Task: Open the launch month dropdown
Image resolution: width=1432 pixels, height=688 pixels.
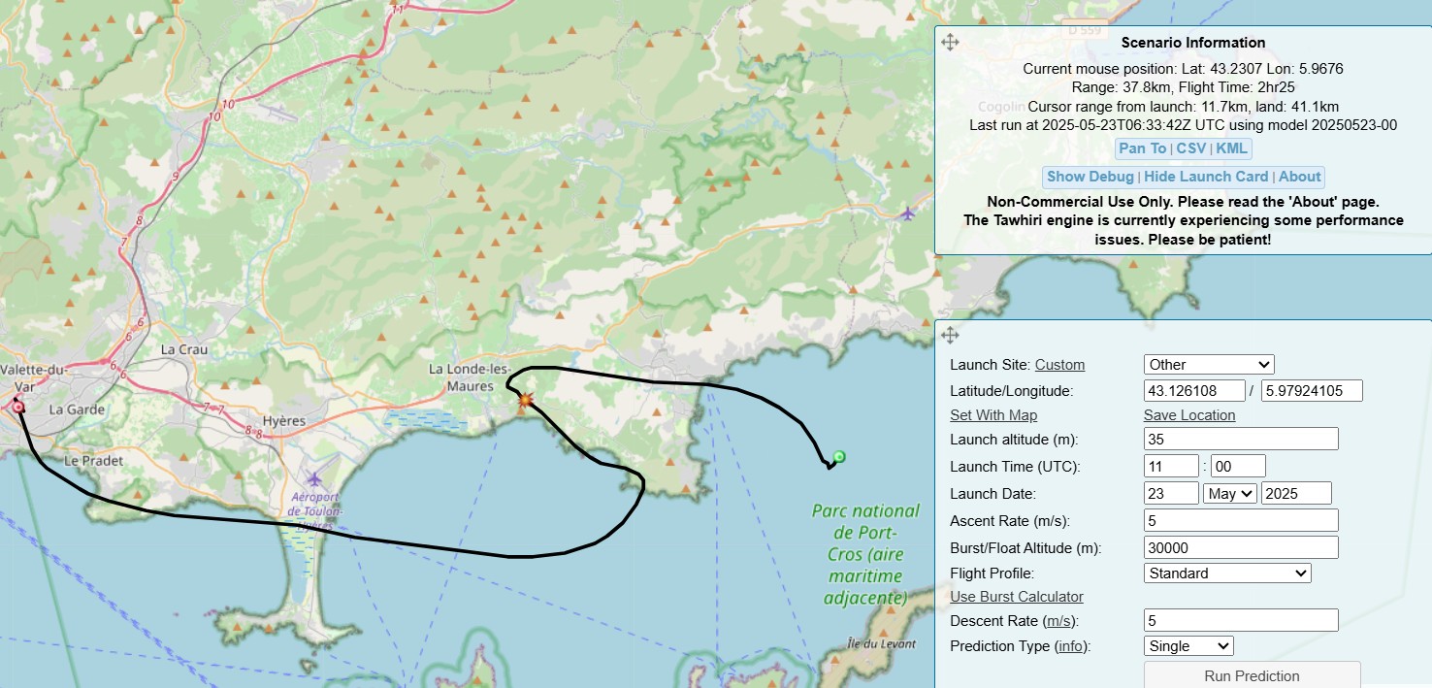Action: click(1229, 493)
